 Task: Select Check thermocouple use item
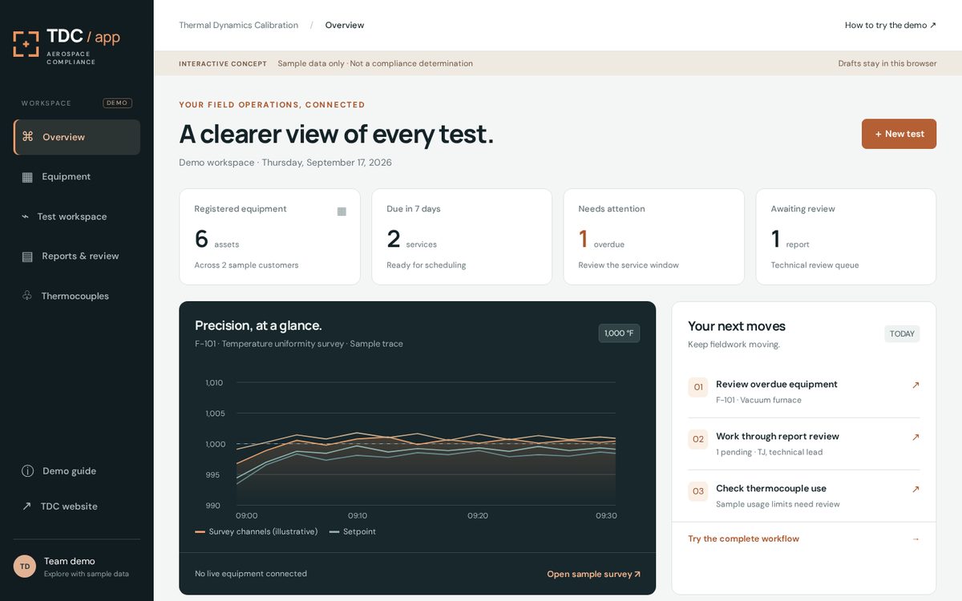[x=804, y=496]
